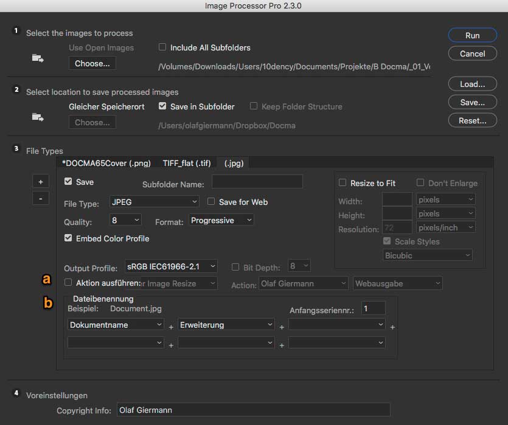Switch to the TIFF_flat (.tif) tab
The height and width of the screenshot is (425, 508).
click(187, 163)
